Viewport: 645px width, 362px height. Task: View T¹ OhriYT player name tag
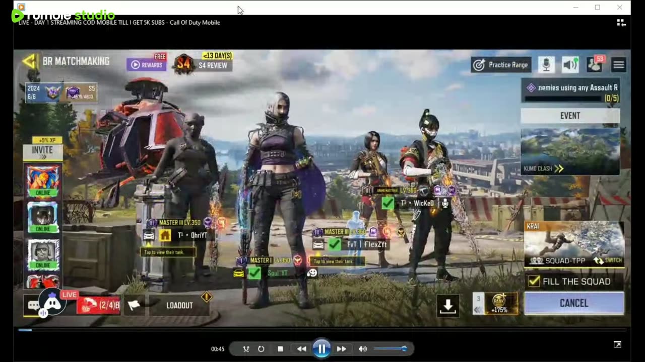(x=192, y=235)
